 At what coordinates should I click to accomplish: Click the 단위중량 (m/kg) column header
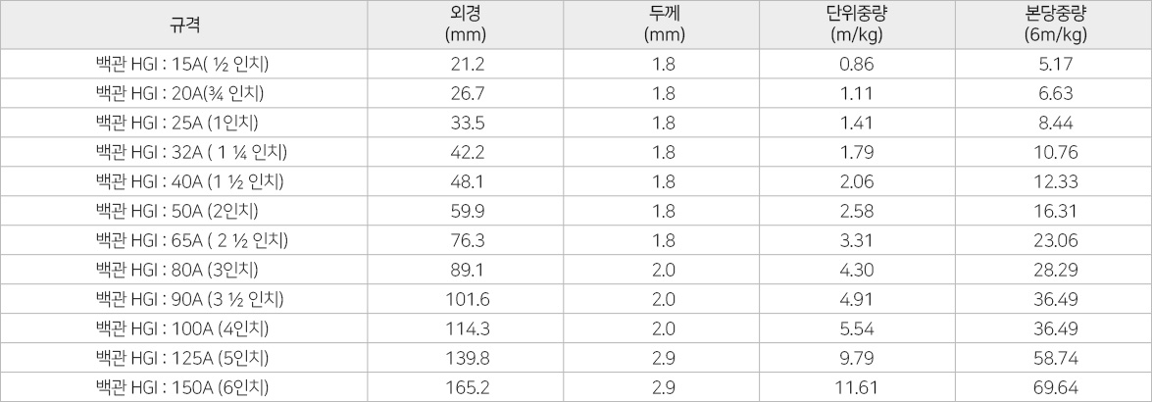tap(858, 25)
